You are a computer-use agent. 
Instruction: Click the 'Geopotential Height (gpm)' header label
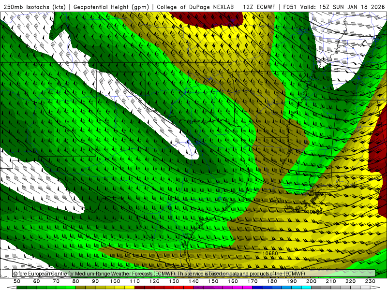(x=111, y=7)
